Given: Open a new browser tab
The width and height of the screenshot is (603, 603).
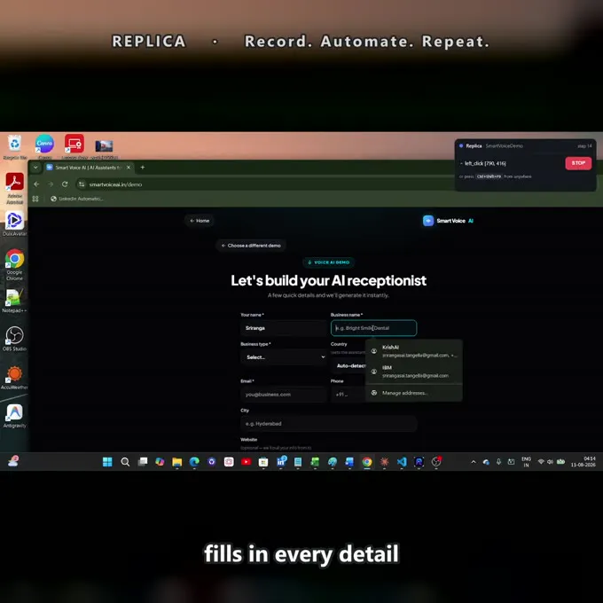Looking at the screenshot, I should (143, 168).
